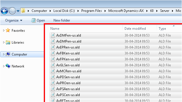Viewport: 182px width, 102px height.
Task: Open the Organize menu
Action: click(14, 20)
